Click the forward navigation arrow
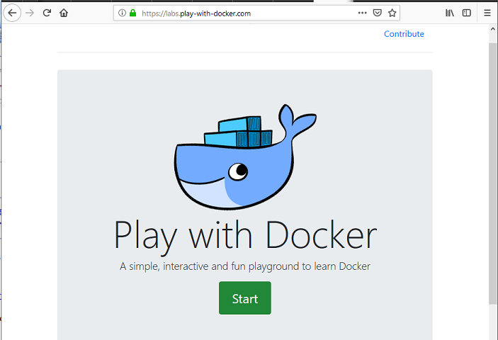 (30, 13)
